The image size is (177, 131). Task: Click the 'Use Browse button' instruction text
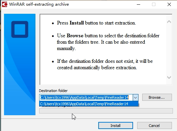point(108,42)
